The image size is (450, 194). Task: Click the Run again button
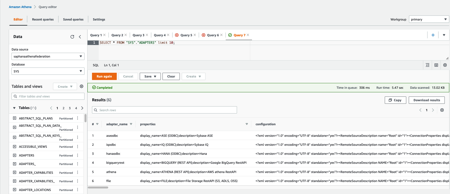click(x=104, y=76)
